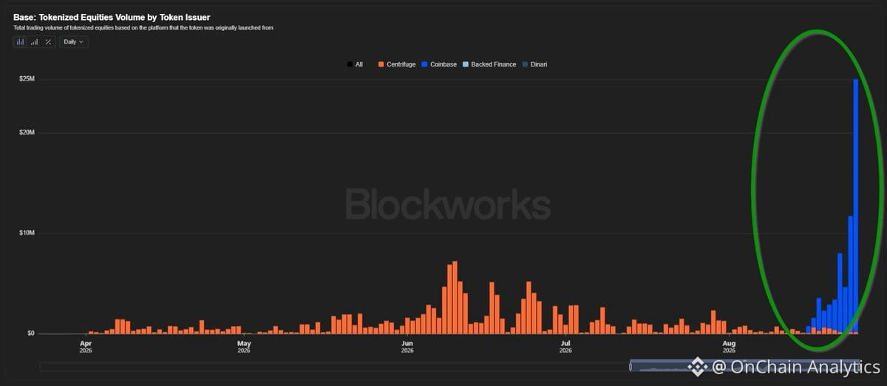
Task: Click the 'Jun 2026' x-axis label
Action: click(x=407, y=347)
